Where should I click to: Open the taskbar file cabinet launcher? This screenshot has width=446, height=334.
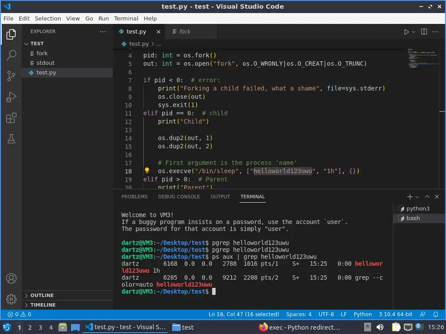pos(63,327)
